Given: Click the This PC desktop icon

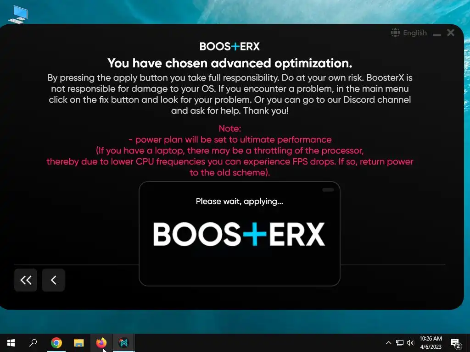Looking at the screenshot, I should coord(18,15).
